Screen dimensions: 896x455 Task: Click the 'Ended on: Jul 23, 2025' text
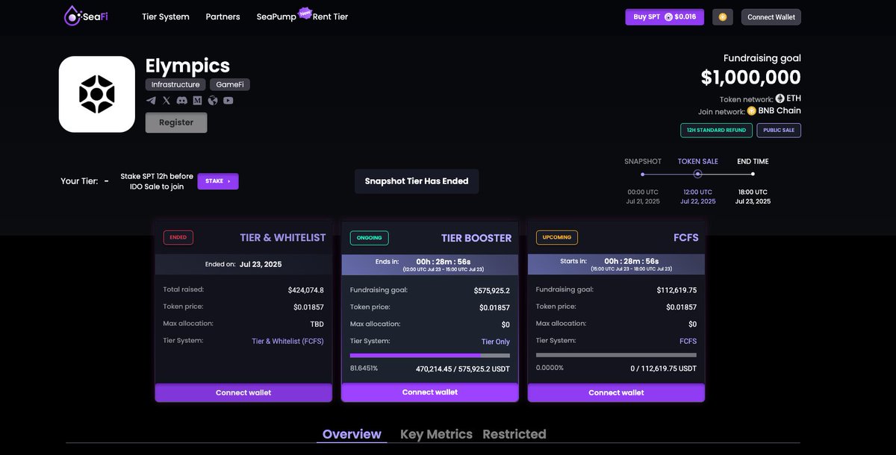pos(243,264)
